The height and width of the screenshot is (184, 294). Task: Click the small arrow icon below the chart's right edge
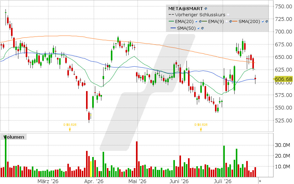pyautogui.click(x=260, y=181)
